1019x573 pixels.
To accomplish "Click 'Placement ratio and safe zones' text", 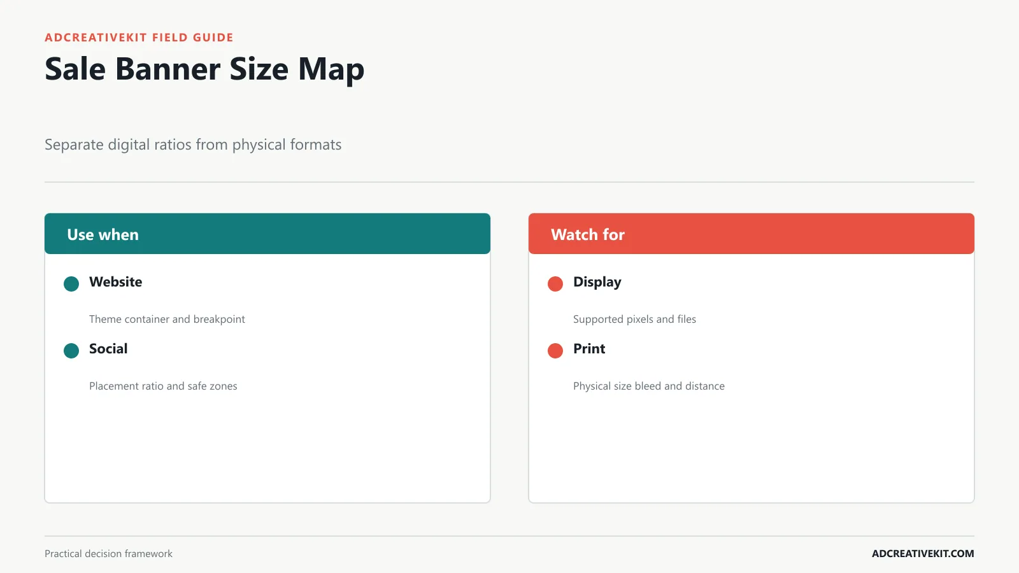I will pos(163,386).
